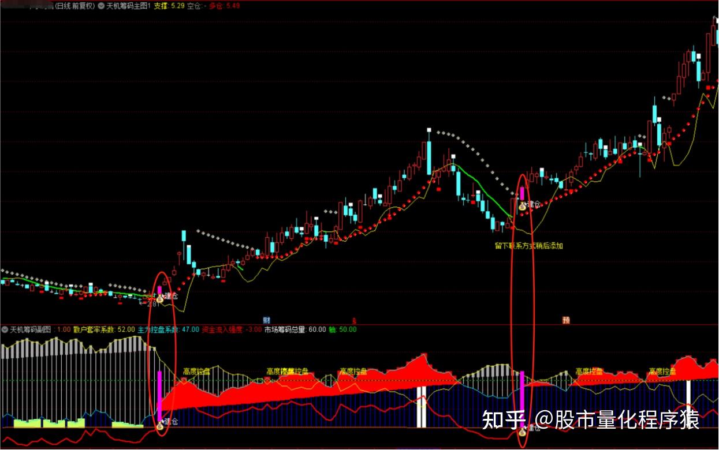Select 资金流入强度: -3.00 readout
Screen dimensions: 719x450
pos(232,329)
